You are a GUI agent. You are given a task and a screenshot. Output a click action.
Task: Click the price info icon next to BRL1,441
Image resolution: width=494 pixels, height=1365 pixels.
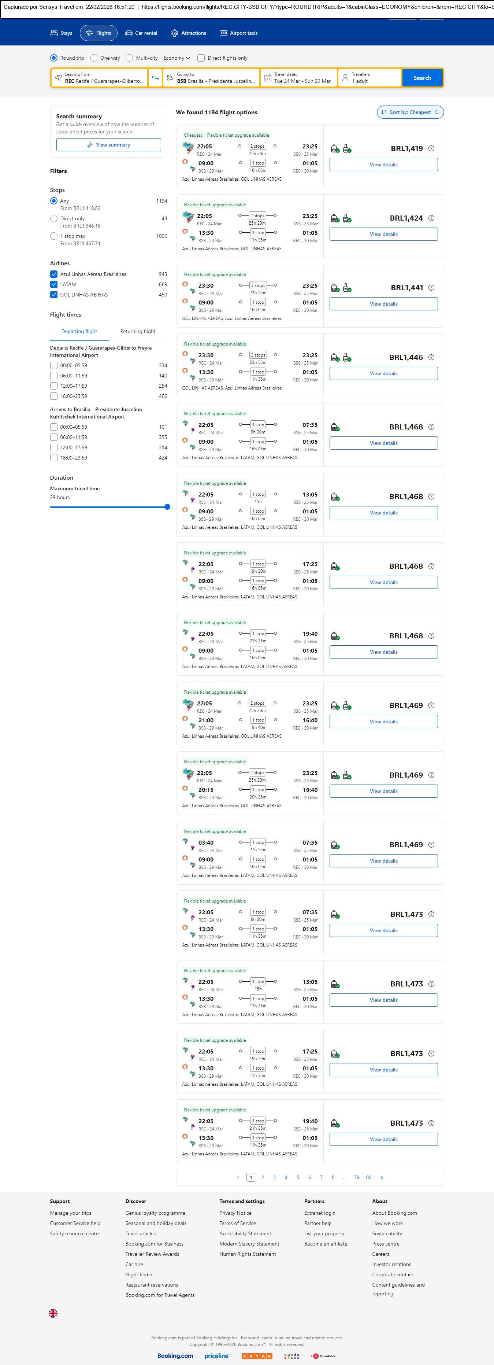(431, 288)
